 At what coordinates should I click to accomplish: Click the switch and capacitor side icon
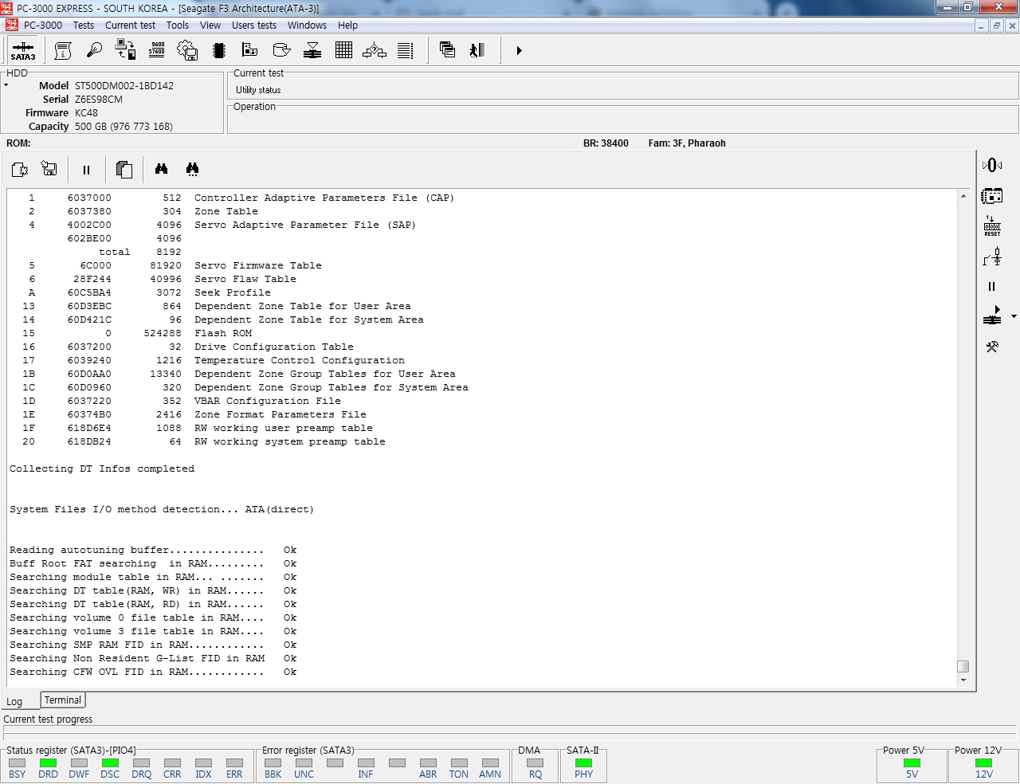click(x=992, y=257)
